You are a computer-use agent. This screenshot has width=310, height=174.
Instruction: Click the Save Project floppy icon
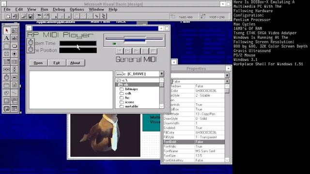(x=31, y=16)
